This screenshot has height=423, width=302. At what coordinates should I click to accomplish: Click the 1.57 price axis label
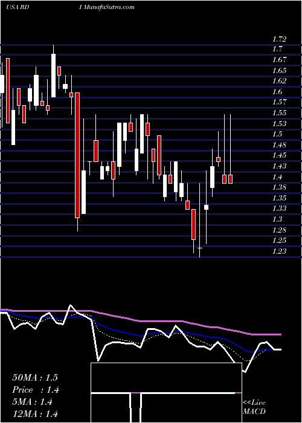(279, 102)
